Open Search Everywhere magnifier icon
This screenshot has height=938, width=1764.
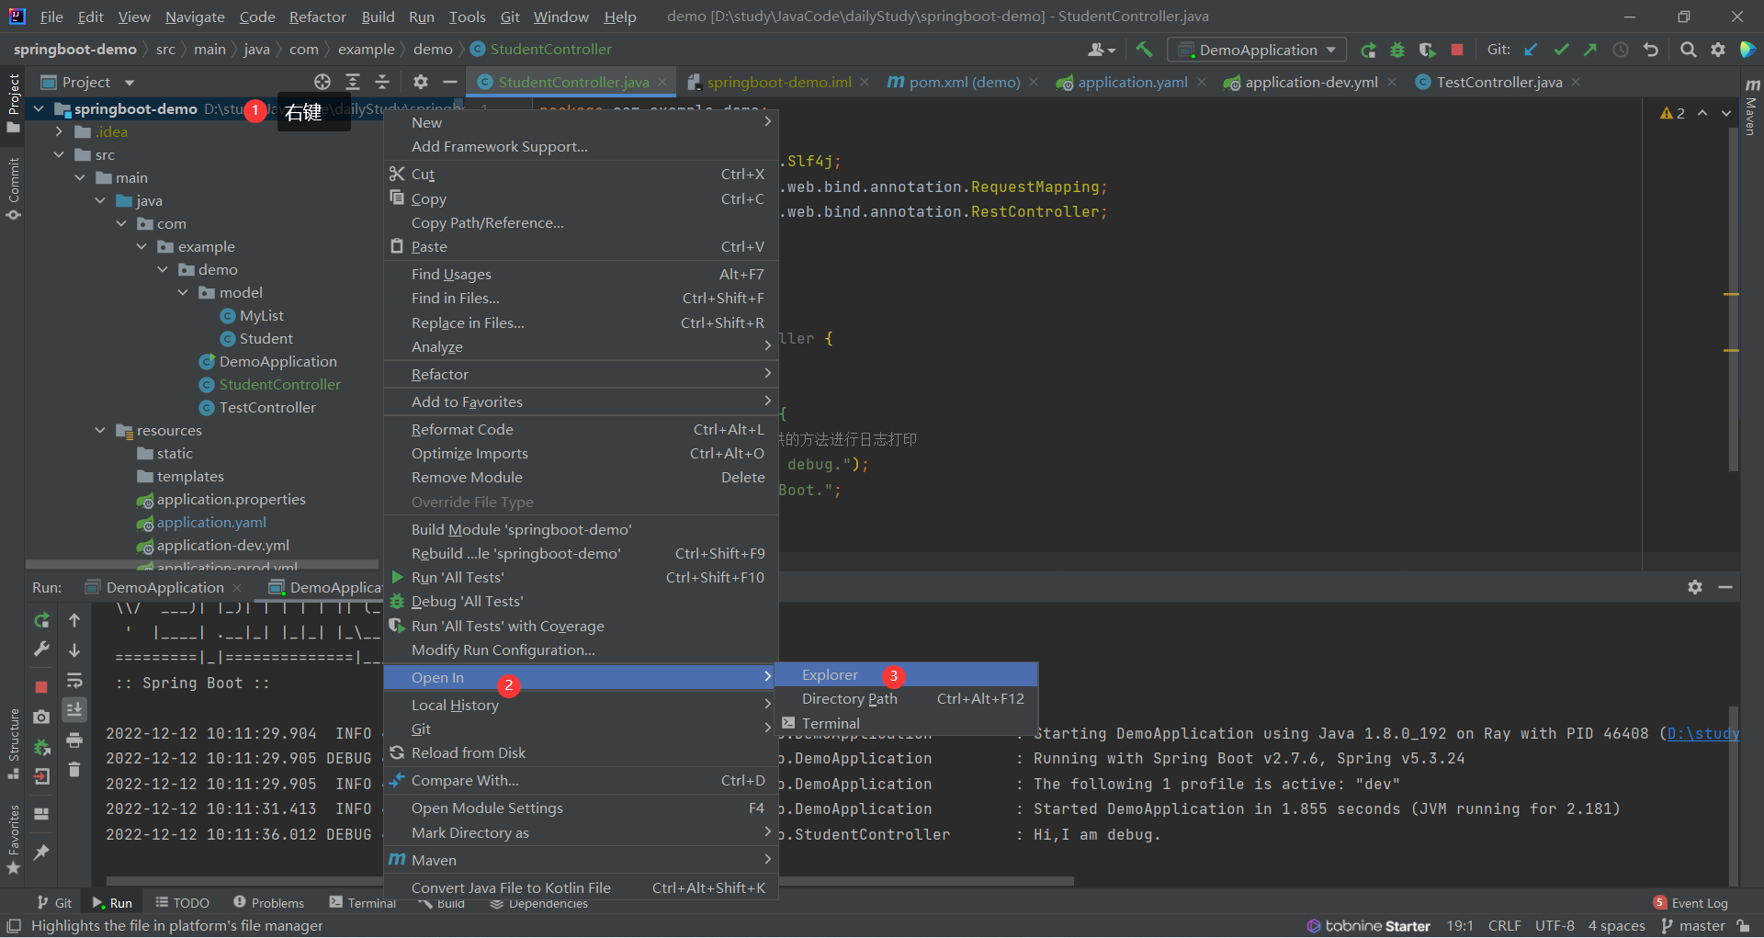[1688, 50]
